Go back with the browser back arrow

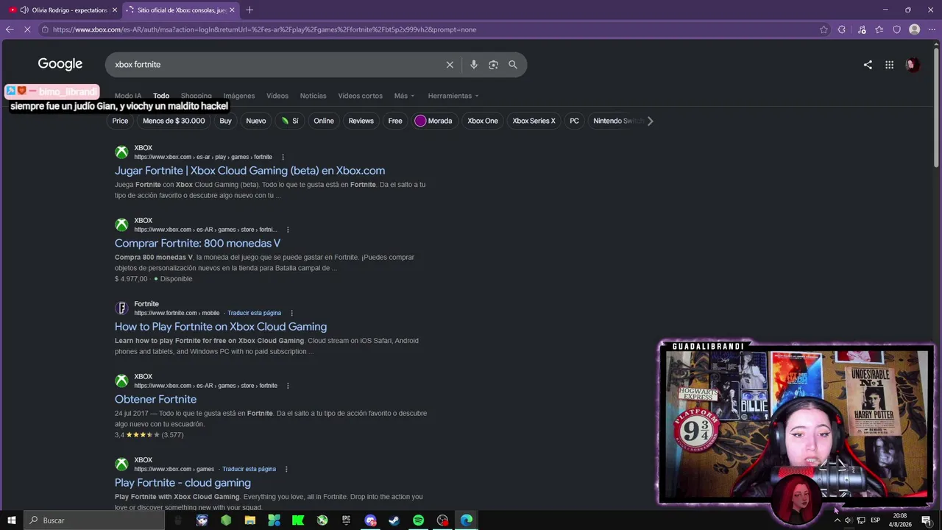pyautogui.click(x=10, y=29)
